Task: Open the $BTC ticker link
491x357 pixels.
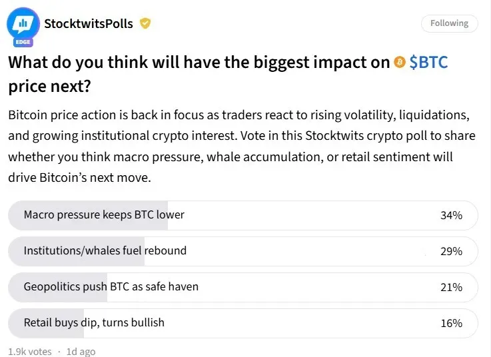Action: coord(428,63)
